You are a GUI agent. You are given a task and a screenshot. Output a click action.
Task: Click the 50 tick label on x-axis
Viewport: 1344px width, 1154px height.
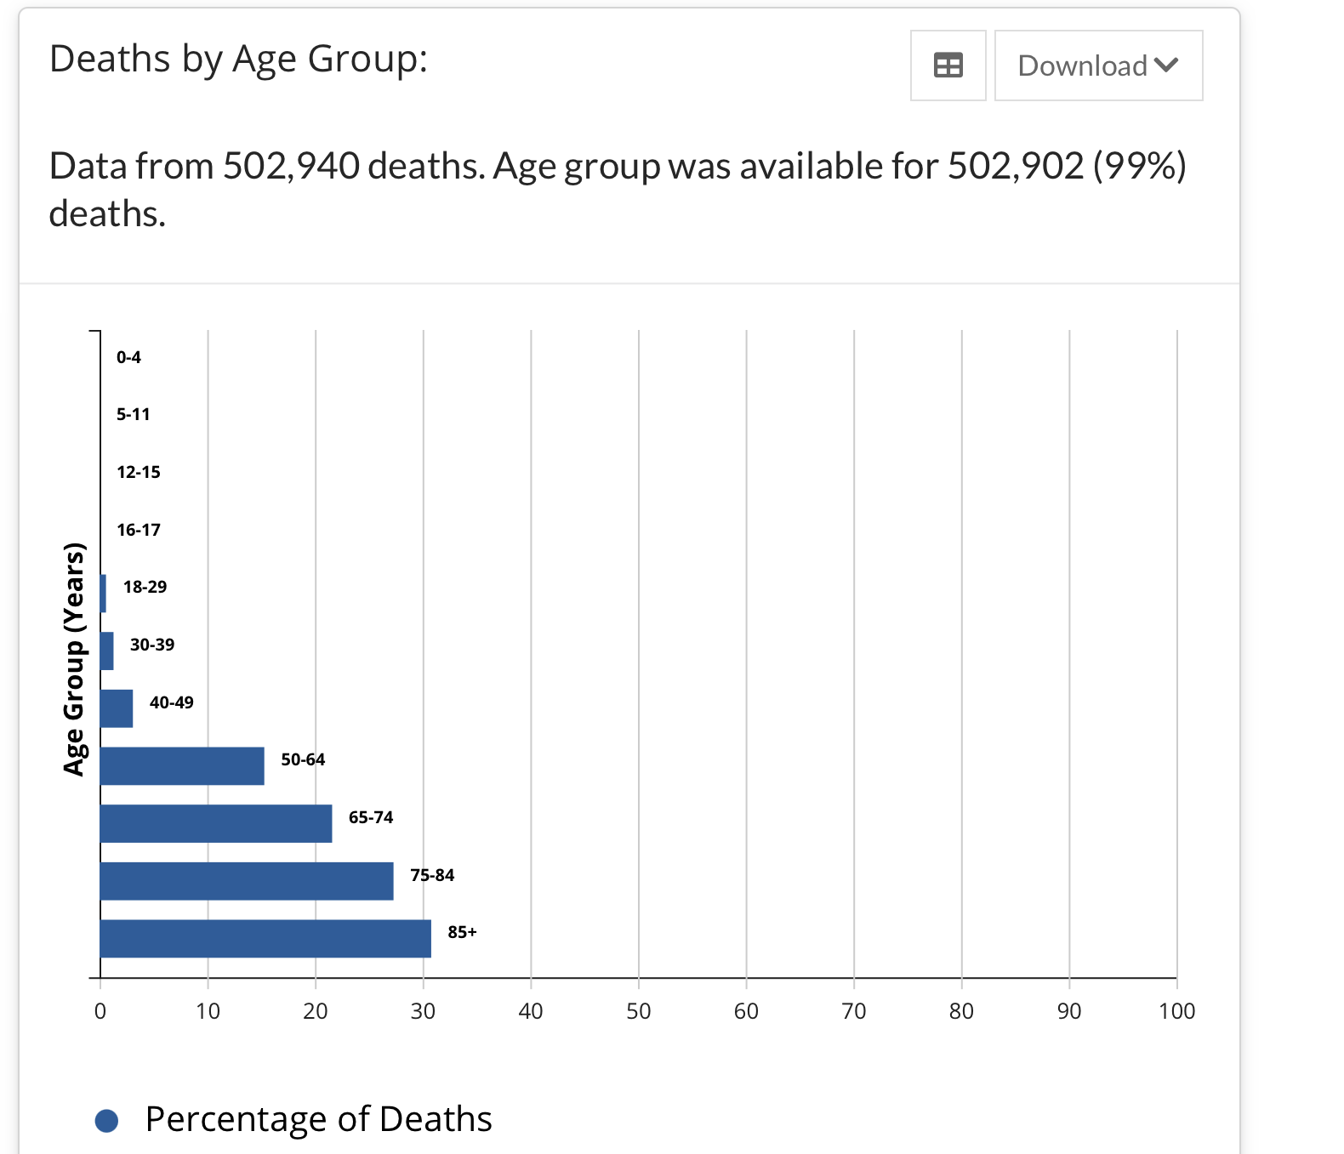(638, 1011)
